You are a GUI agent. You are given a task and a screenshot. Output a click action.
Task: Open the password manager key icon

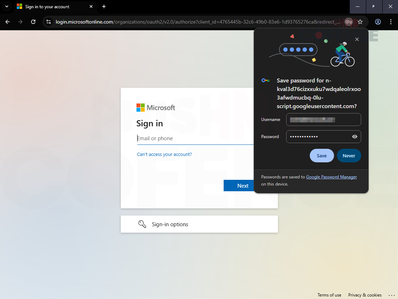349,22
